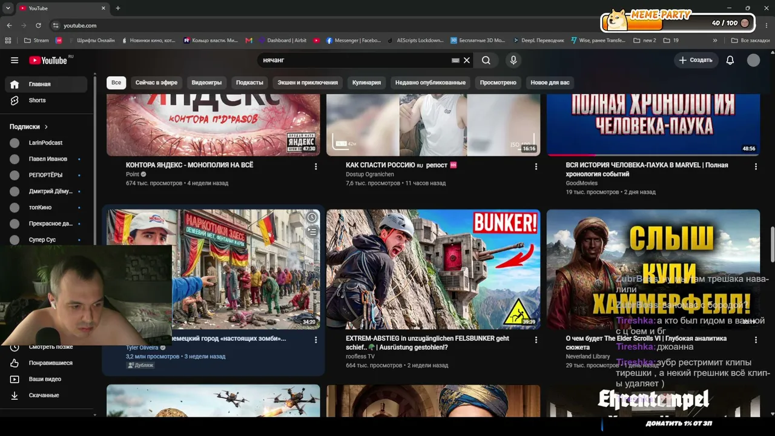Open Ваши видео in the sidebar
775x436 pixels.
click(46, 379)
